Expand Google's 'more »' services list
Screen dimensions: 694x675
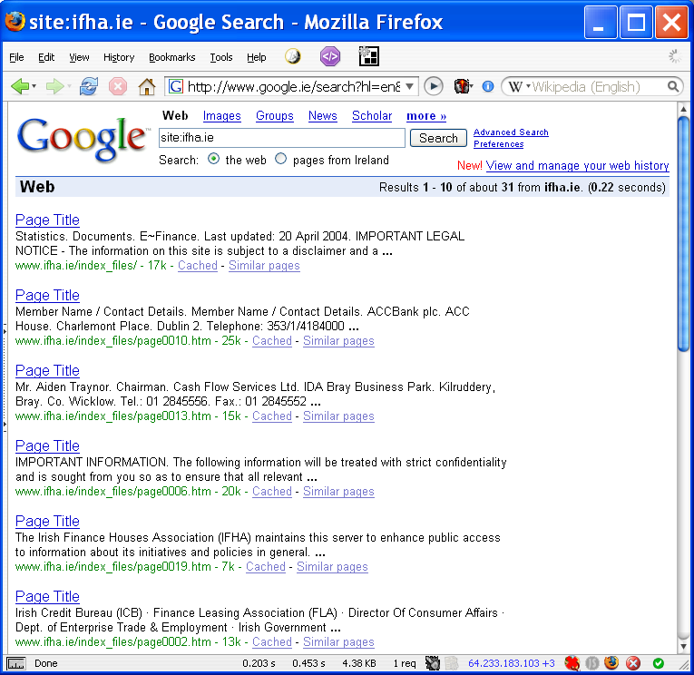426,116
